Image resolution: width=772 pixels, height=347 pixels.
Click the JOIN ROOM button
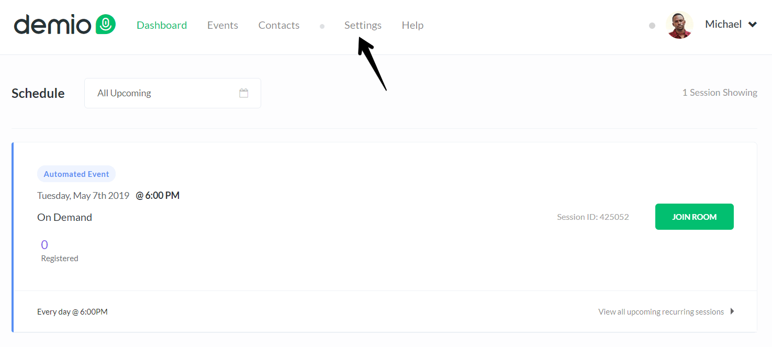click(695, 217)
